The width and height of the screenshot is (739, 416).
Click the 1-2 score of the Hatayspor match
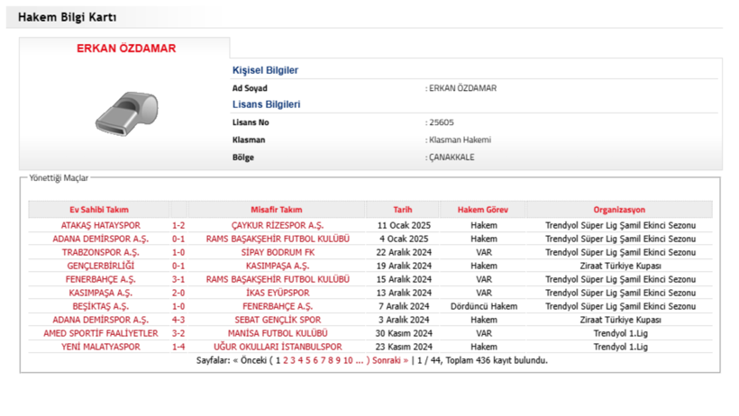point(178,225)
